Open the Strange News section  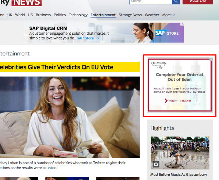(x=130, y=15)
